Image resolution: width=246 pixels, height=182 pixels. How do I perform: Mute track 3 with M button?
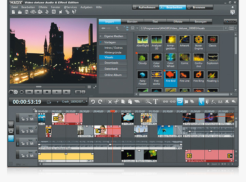[32, 144]
